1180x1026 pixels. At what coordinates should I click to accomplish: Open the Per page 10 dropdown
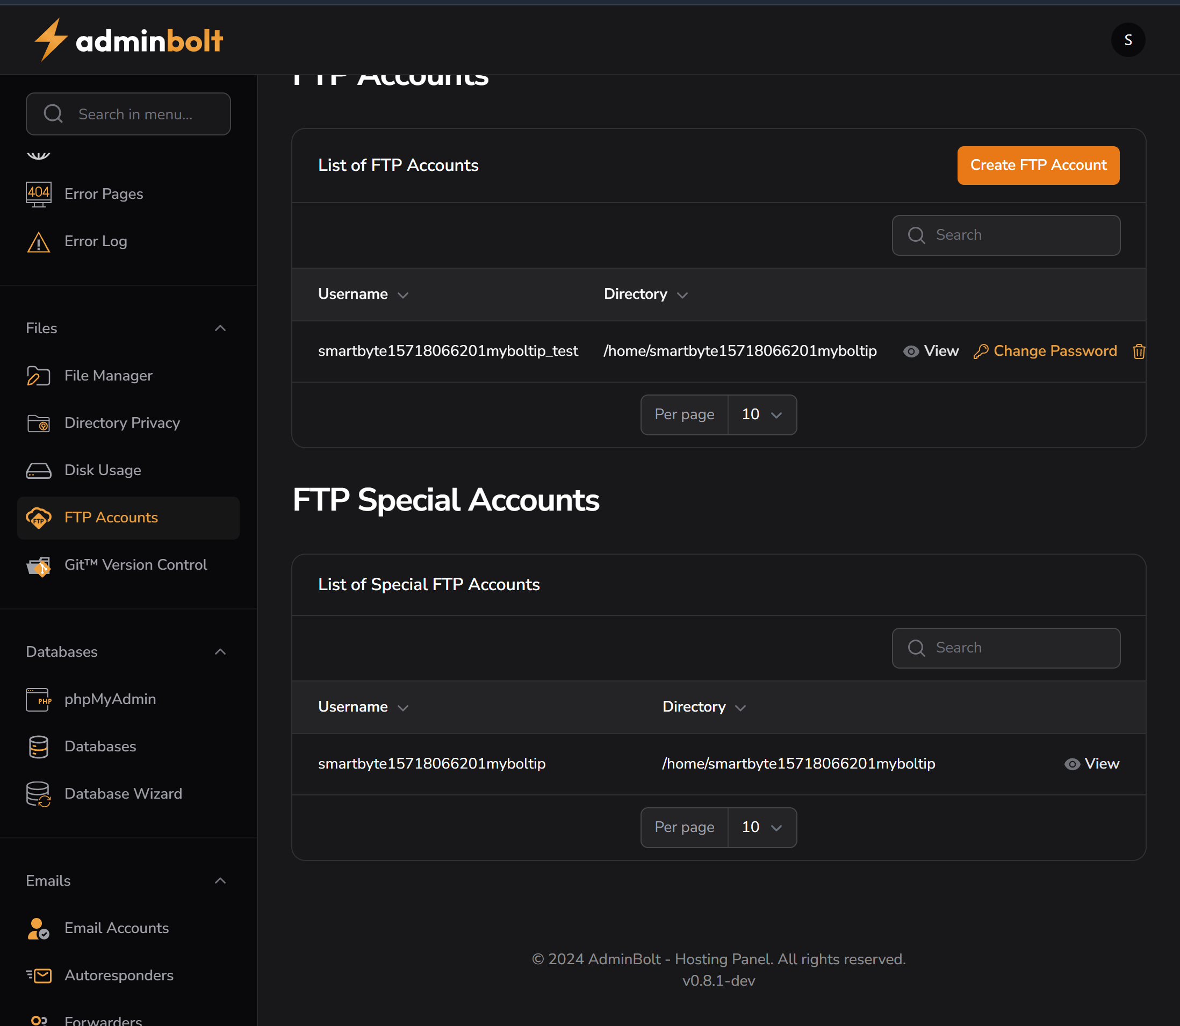click(x=761, y=414)
